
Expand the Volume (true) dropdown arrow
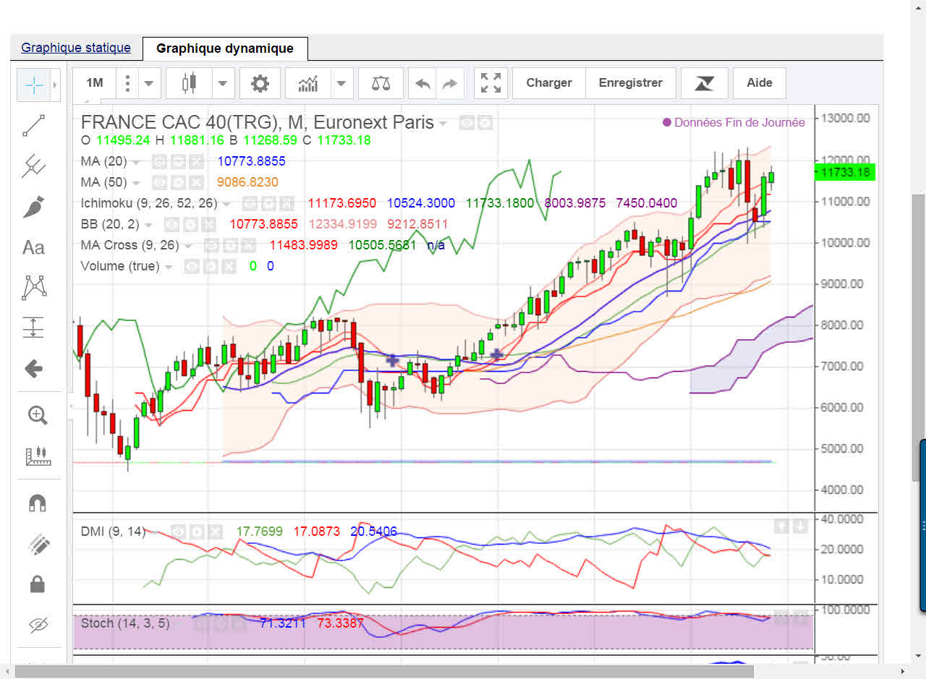[x=169, y=267]
